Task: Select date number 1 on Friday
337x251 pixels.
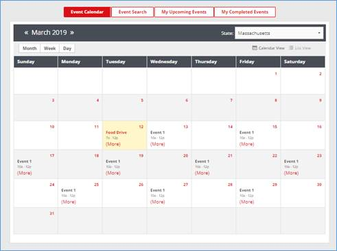Action: click(x=276, y=73)
